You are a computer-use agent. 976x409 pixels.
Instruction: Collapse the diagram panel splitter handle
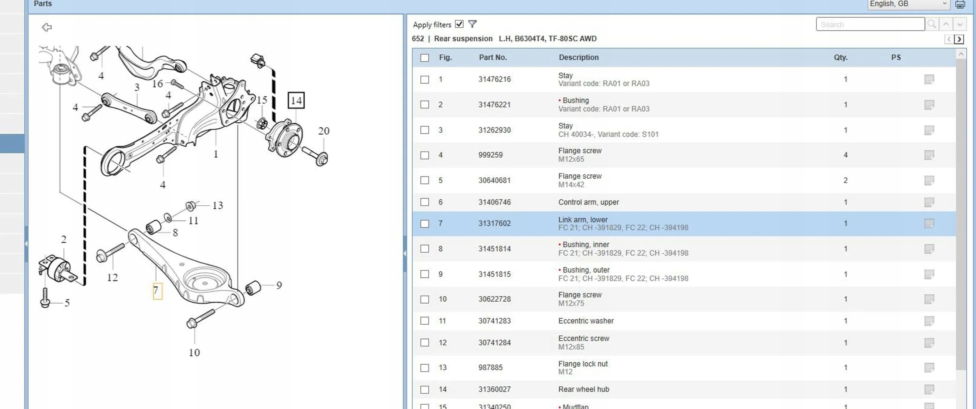pyautogui.click(x=405, y=254)
